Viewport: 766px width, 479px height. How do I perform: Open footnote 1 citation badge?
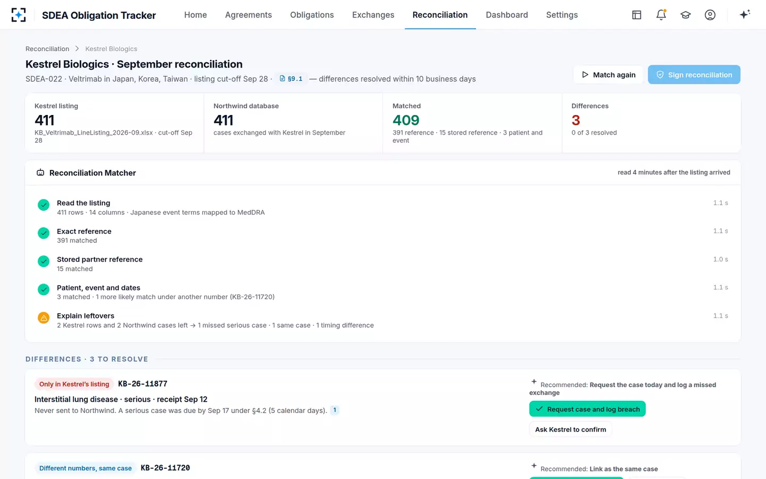pos(335,410)
